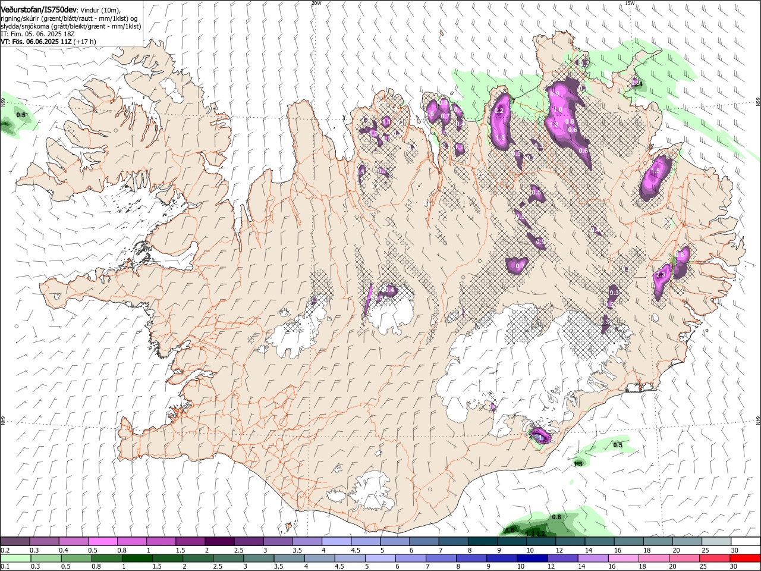Click the 0.1 label on the rain scale

5,567
